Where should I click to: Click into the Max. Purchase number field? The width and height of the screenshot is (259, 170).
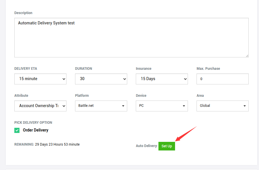tap(222, 79)
